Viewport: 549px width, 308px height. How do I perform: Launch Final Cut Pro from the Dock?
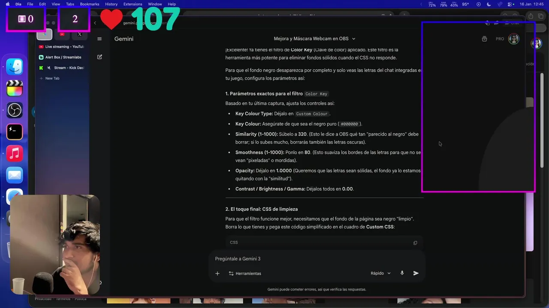[x=15, y=89]
